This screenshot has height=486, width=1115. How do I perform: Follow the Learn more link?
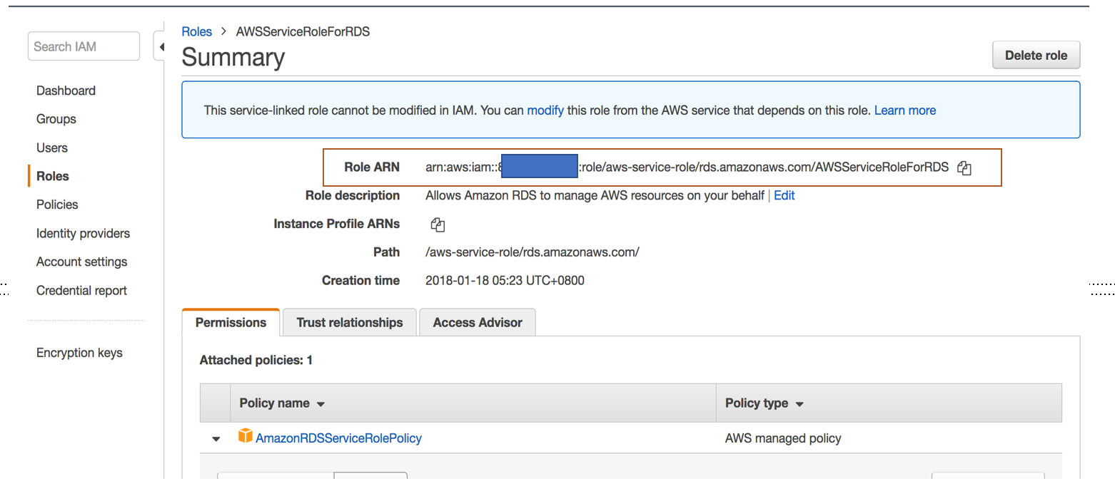904,110
